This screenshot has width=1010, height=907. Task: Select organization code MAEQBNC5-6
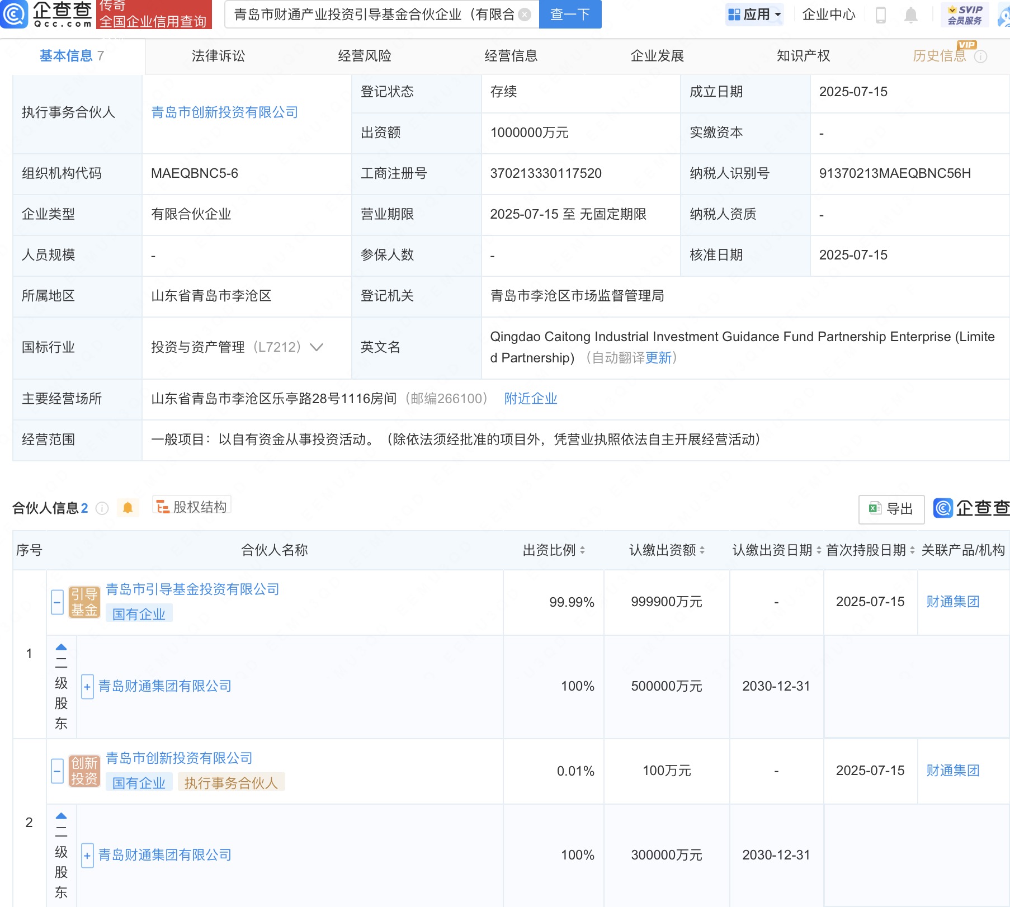pyautogui.click(x=195, y=173)
